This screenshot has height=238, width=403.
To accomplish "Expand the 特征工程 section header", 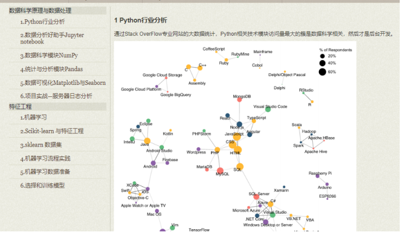I will click(20, 106).
